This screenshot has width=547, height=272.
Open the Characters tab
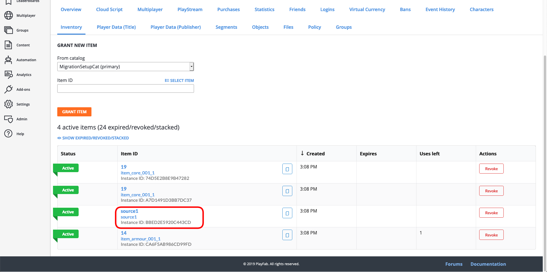tap(482, 9)
